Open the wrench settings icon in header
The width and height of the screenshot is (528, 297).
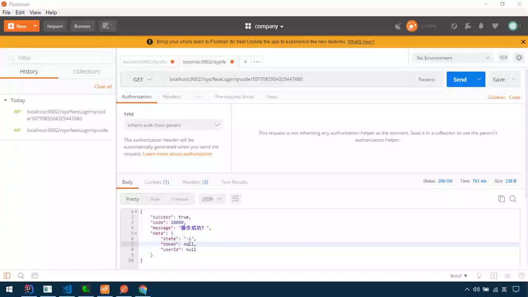[x=468, y=26]
